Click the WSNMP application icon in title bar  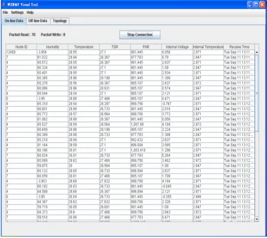(3, 4)
